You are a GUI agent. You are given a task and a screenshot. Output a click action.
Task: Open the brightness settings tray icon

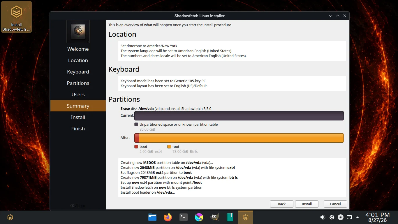pos(332,217)
